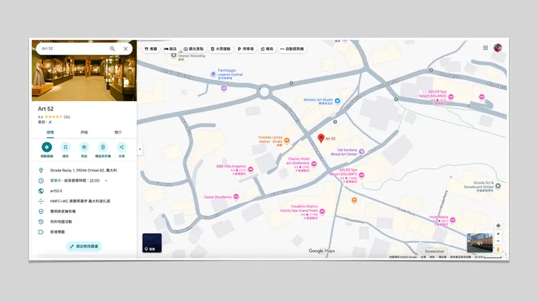Switch to the Overview (總覽) tab
The height and width of the screenshot is (302, 538).
point(50,132)
